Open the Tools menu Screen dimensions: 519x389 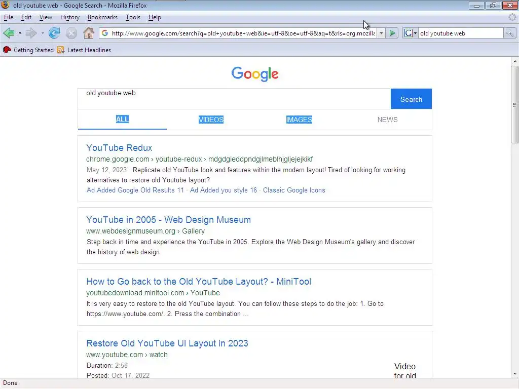coord(133,17)
